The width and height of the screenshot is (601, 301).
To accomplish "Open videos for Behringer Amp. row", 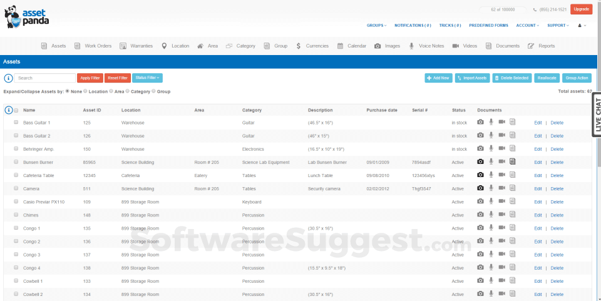I will coord(501,148).
